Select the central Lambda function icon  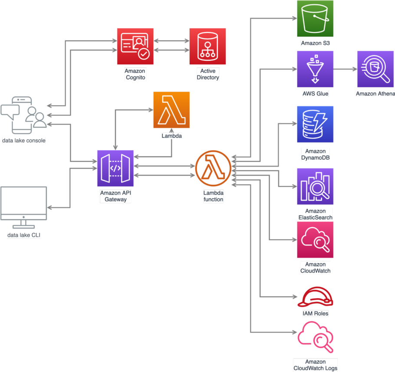[213, 168]
